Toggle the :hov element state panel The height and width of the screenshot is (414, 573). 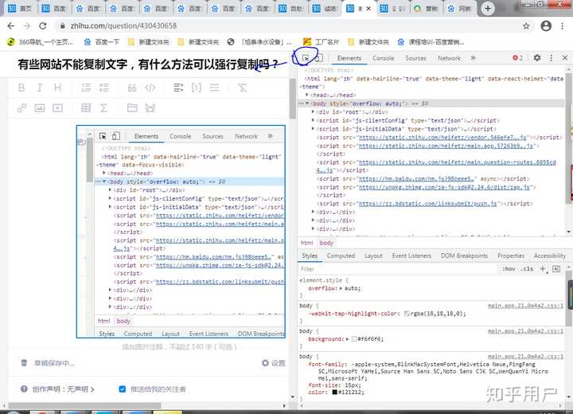[x=509, y=269]
